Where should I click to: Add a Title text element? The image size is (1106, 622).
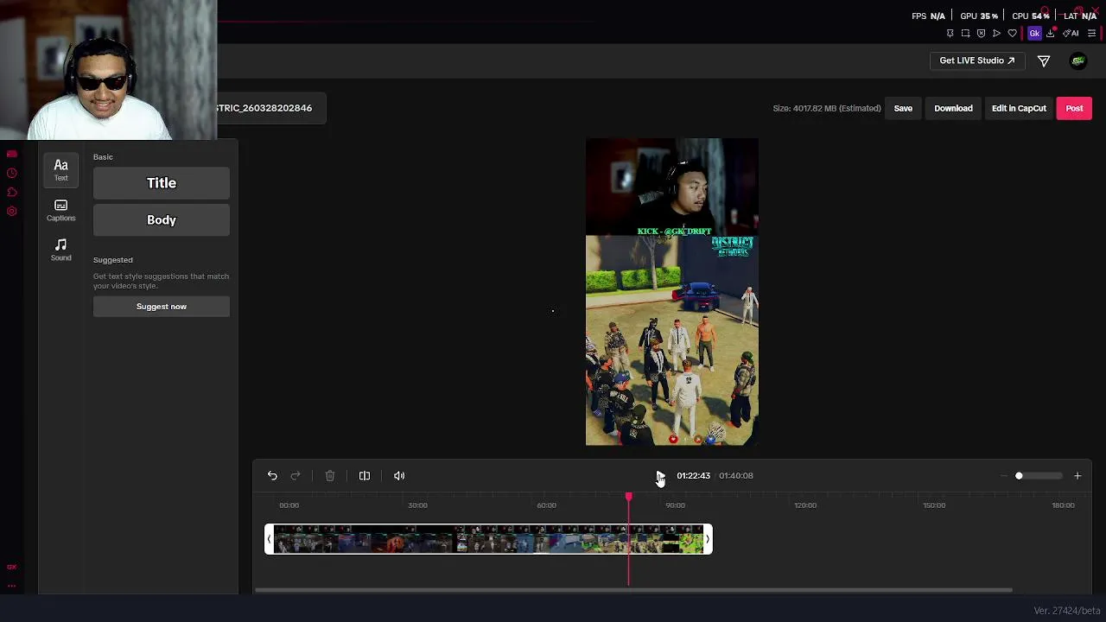pos(162,183)
